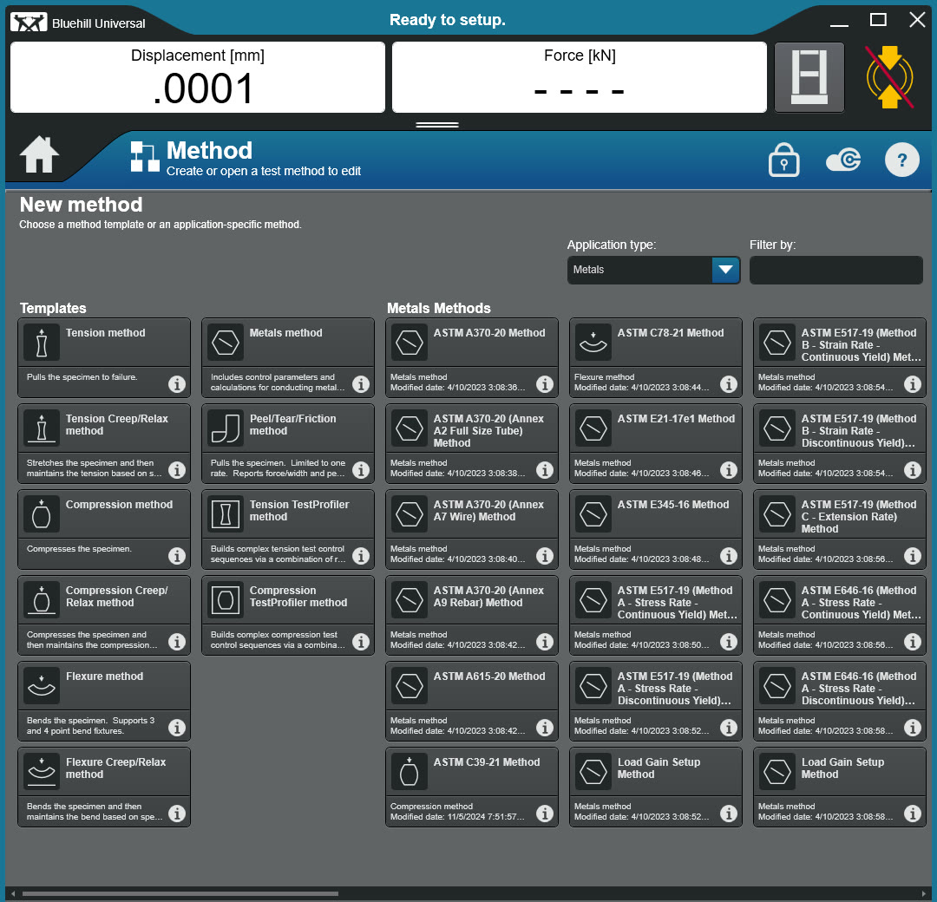This screenshot has width=937, height=902.
Task: Show info for Peel/Tear/Friction method
Action: [x=361, y=470]
